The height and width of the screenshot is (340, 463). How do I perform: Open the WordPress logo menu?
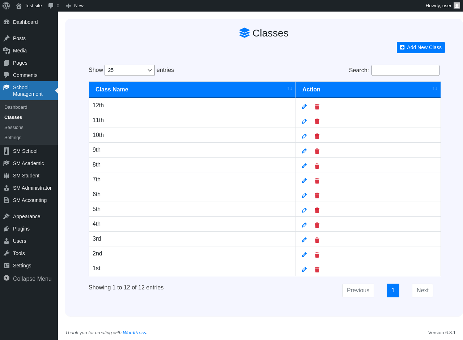click(6, 6)
